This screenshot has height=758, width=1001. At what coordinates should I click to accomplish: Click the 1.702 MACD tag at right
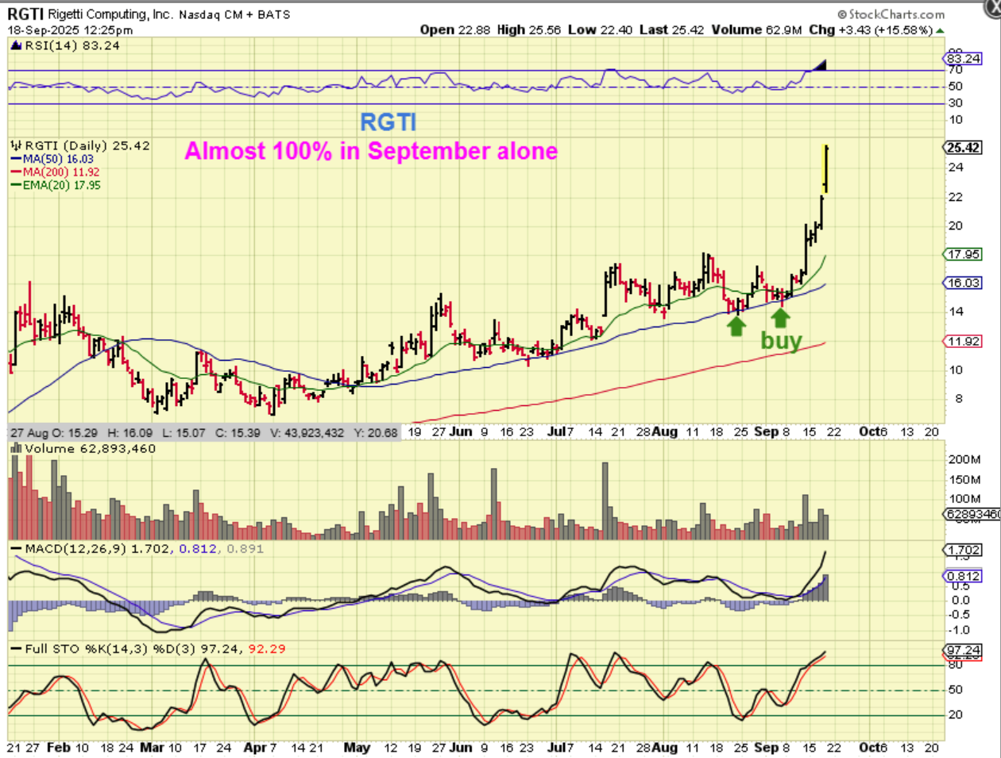963,551
